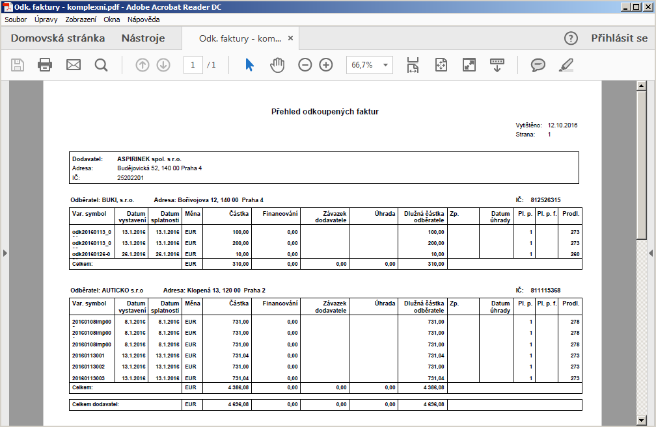Click the BUKI total amount 310,00 in Částka
Viewport: 656px width, 427px height.
point(241,264)
